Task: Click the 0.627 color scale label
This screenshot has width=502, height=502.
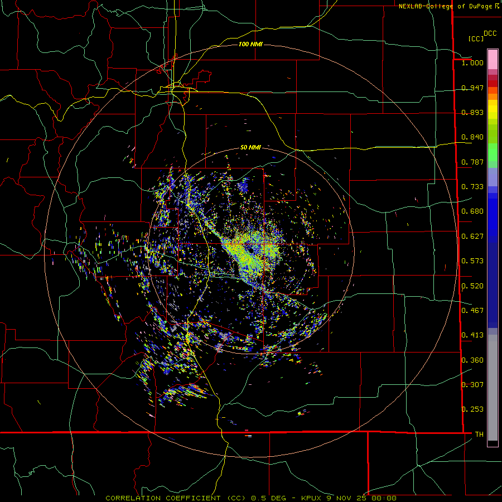Action: 472,236
